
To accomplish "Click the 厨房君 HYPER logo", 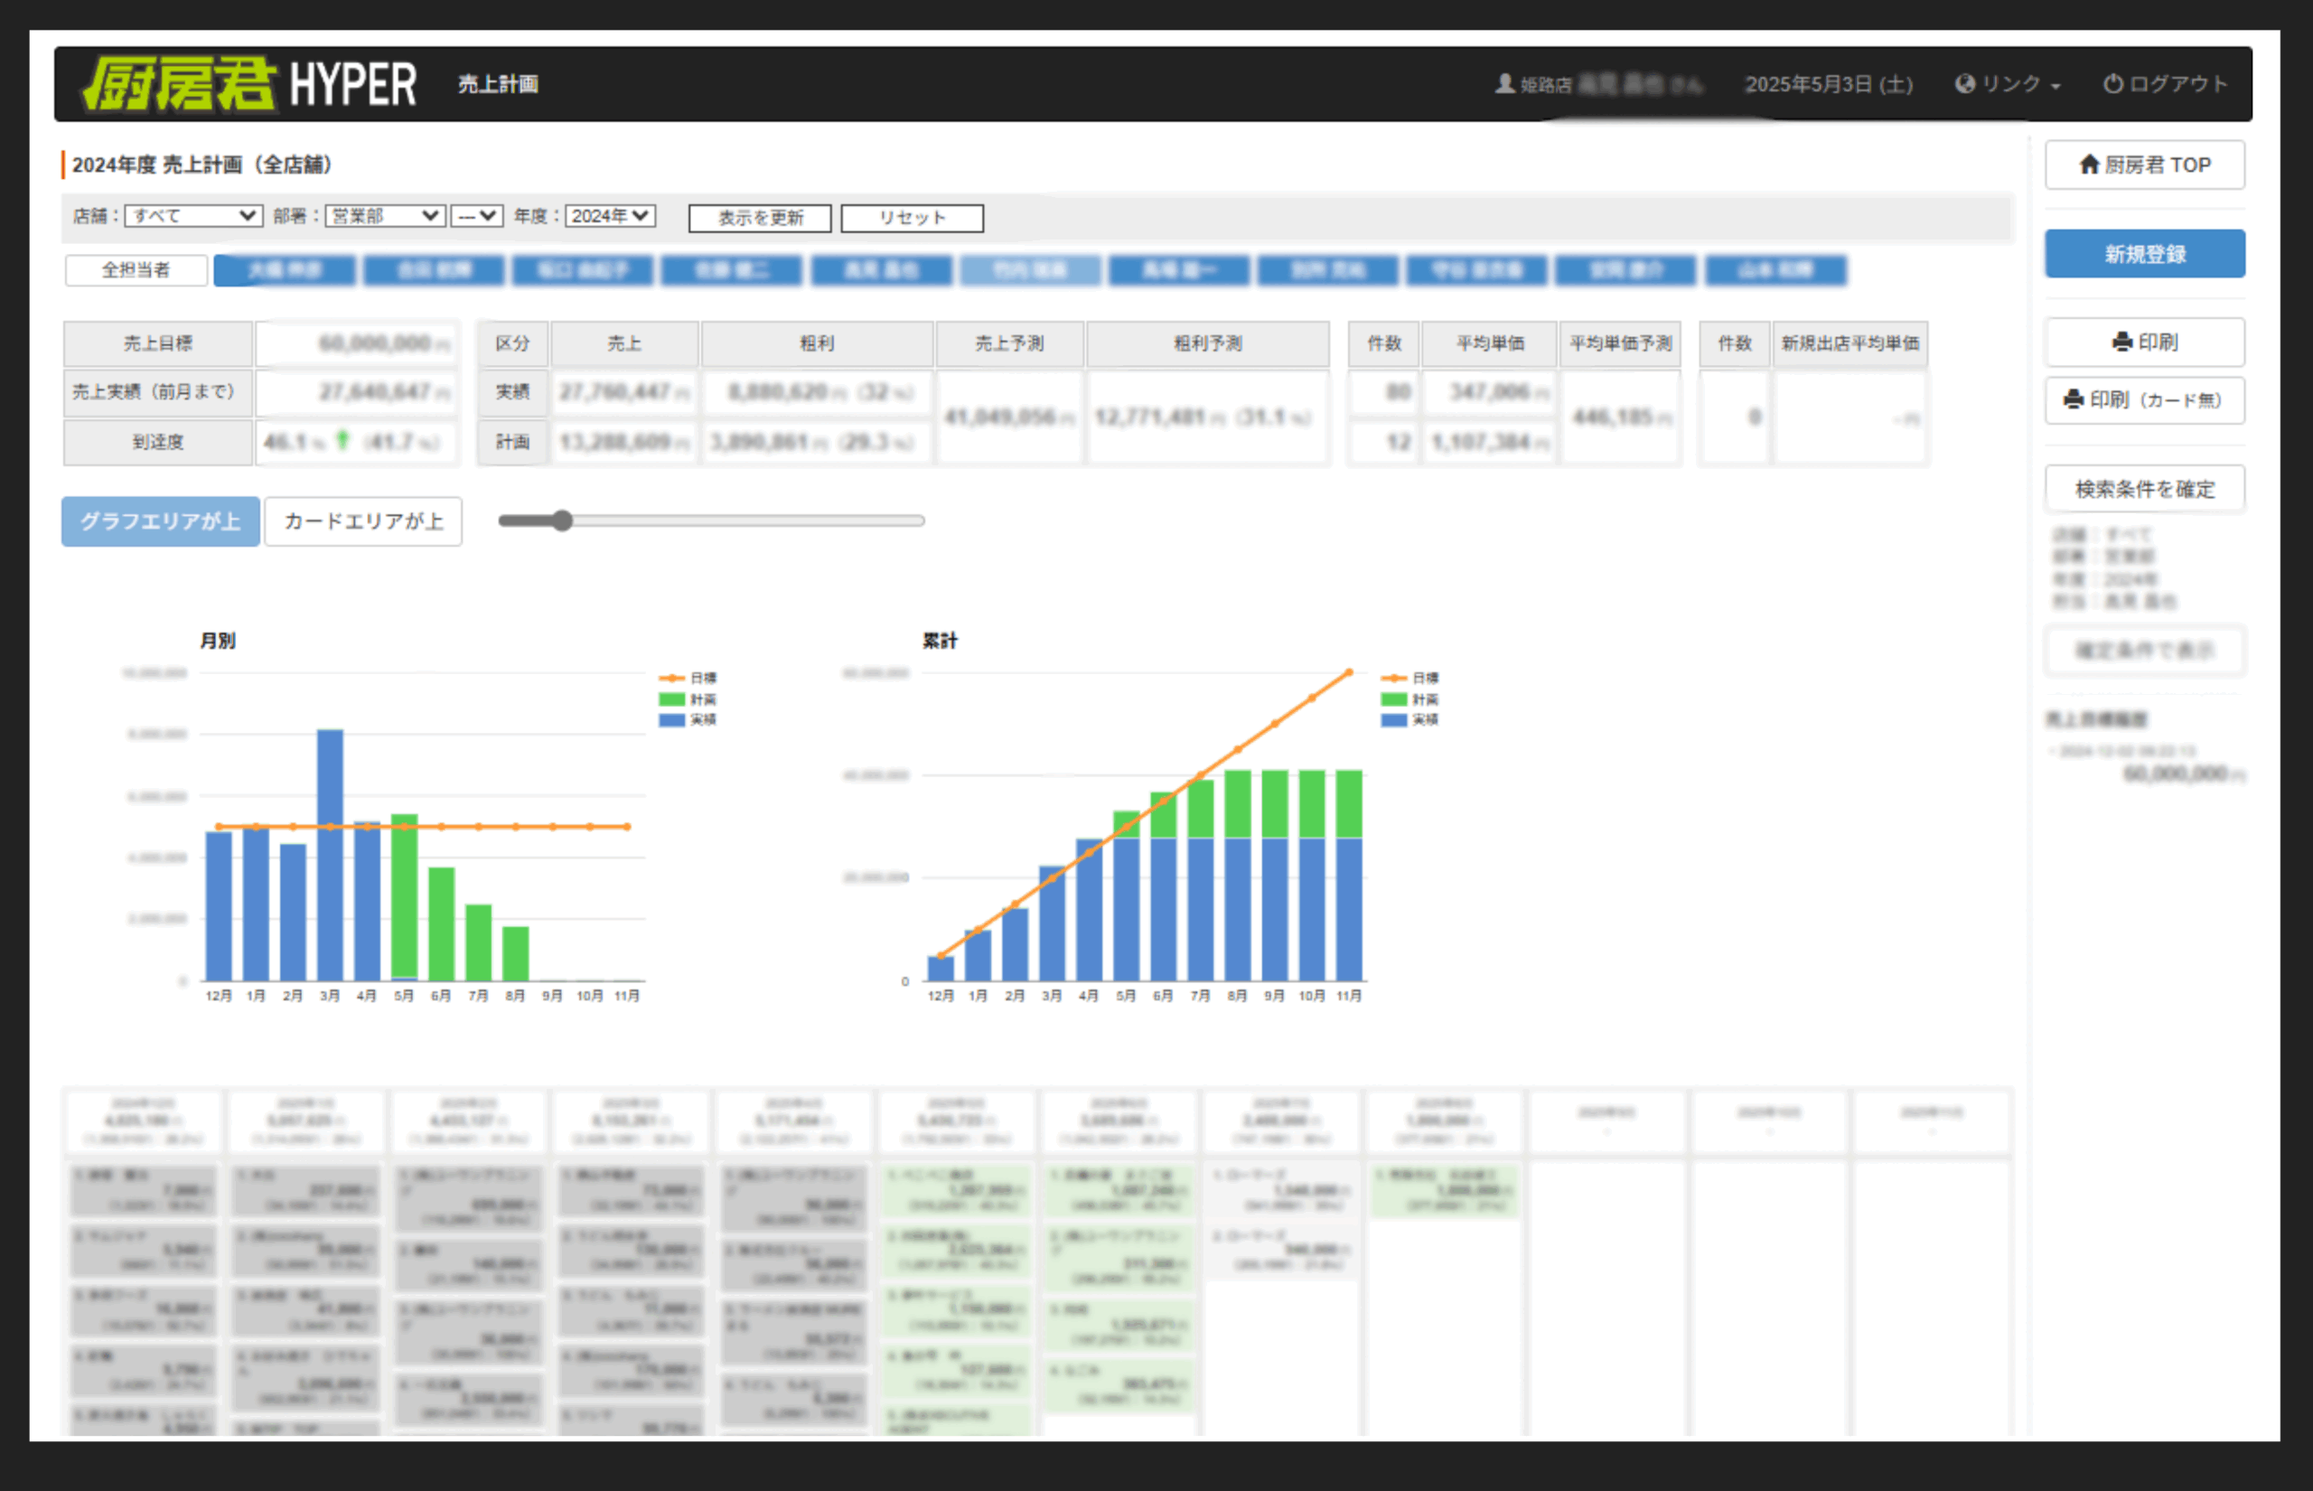I will [249, 84].
